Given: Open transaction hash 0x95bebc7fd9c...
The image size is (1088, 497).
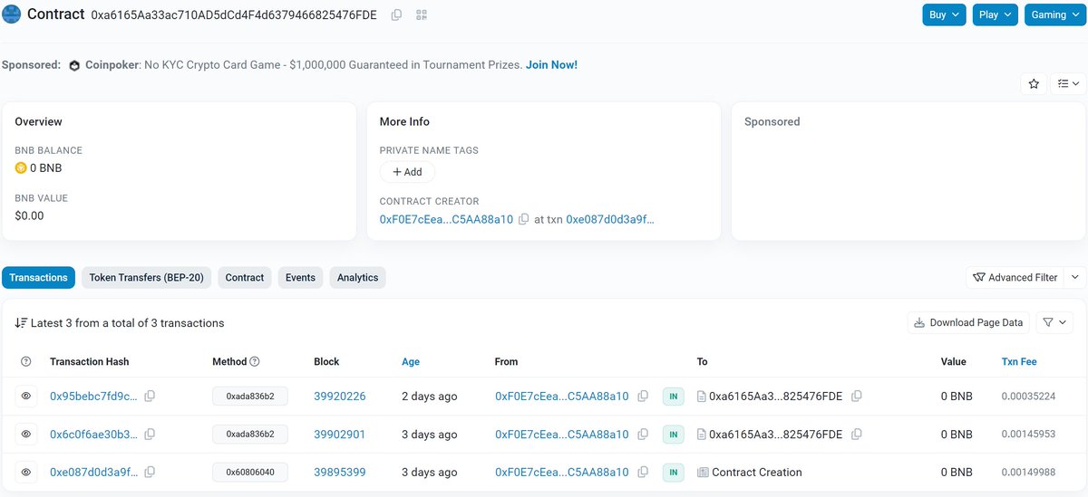Looking at the screenshot, I should coord(94,396).
